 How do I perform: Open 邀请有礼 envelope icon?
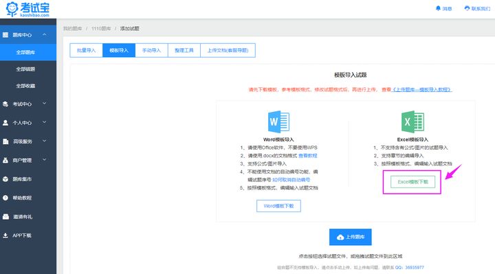pos(5,216)
